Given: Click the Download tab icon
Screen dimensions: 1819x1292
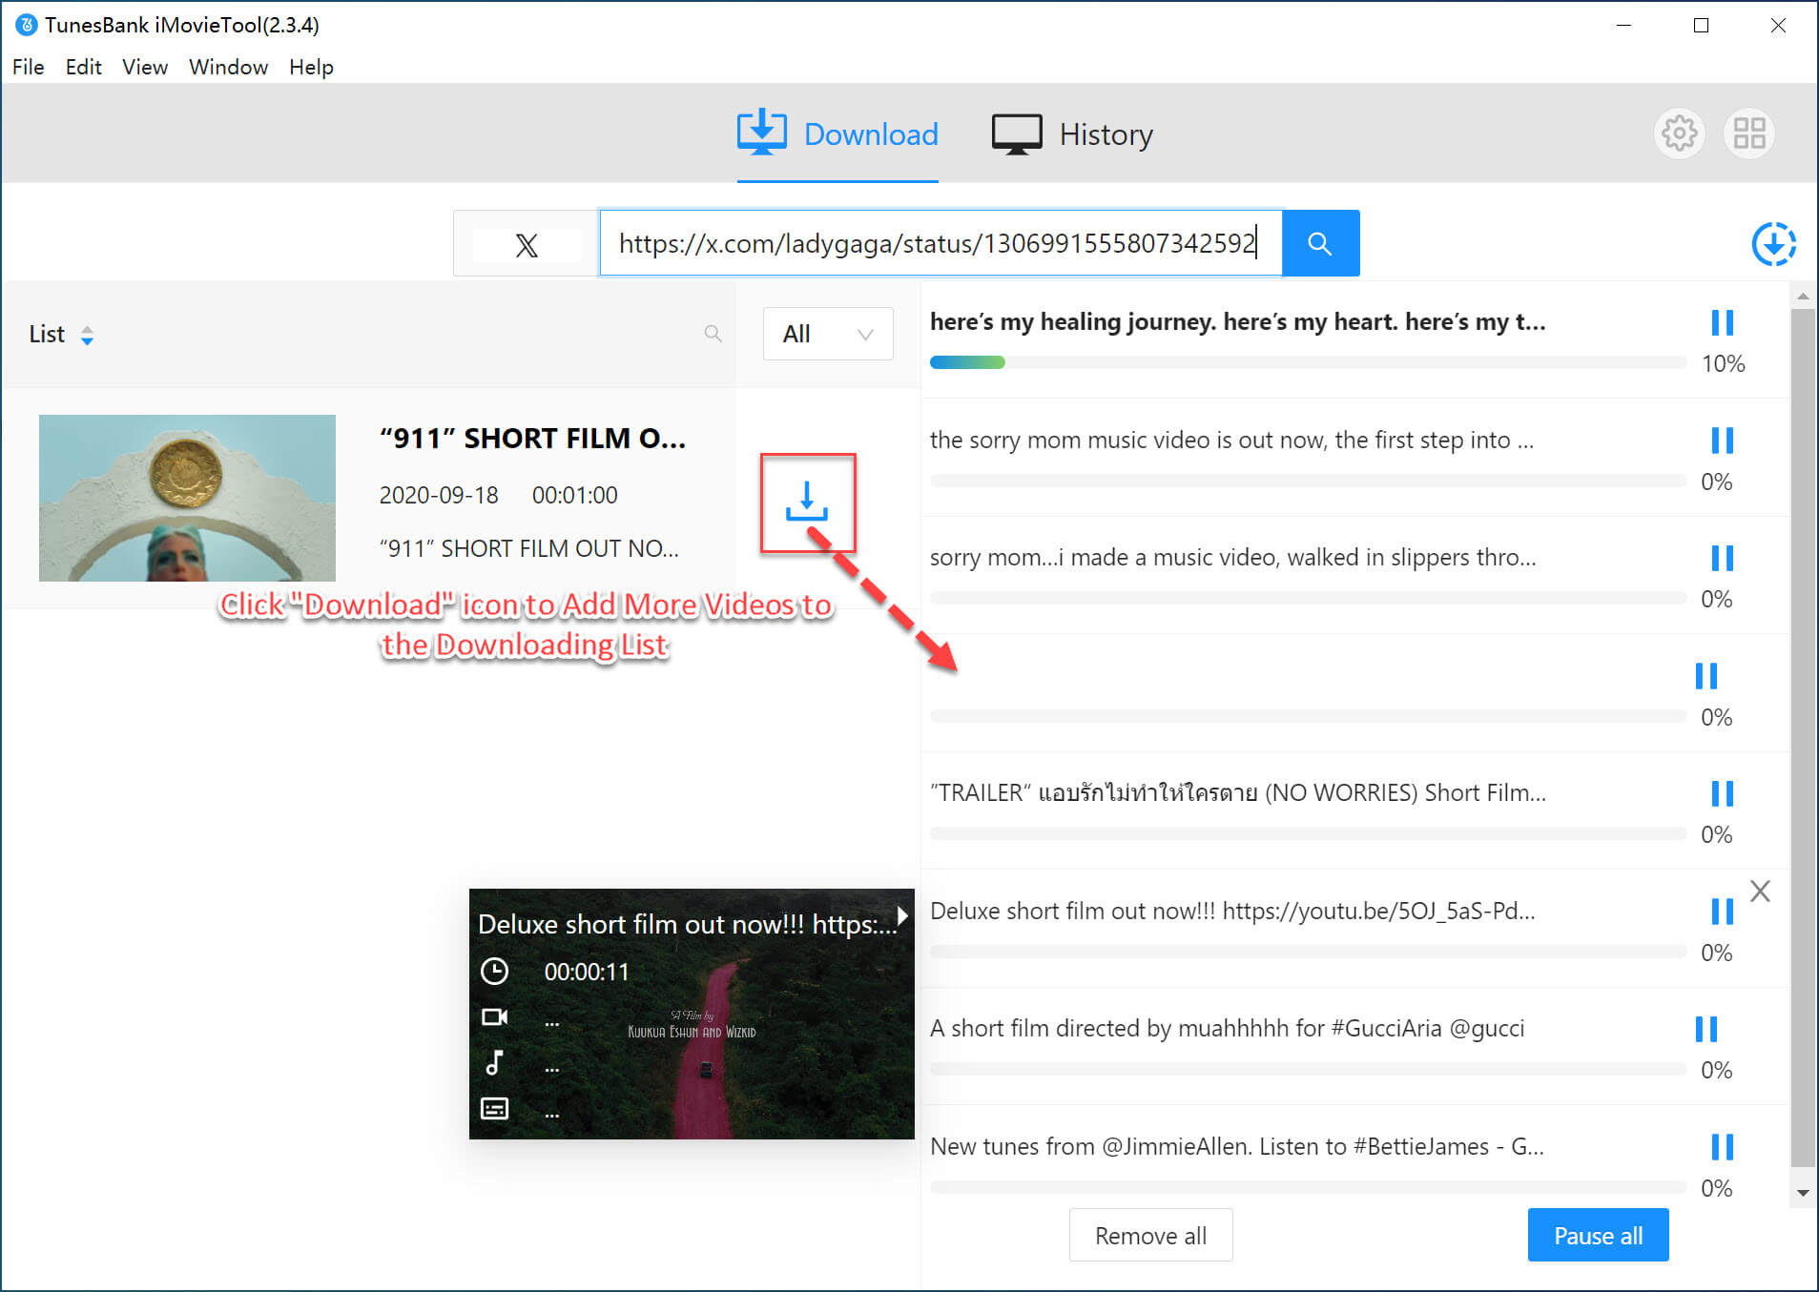Looking at the screenshot, I should 761,133.
